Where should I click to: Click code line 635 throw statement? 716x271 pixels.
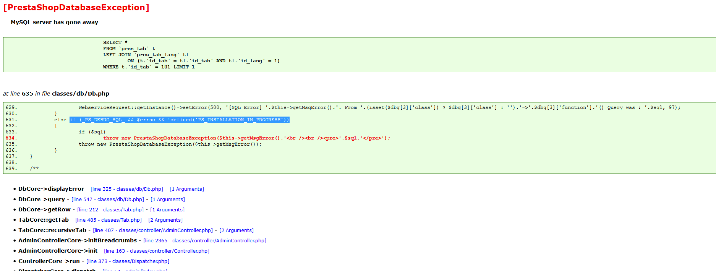pyautogui.click(x=170, y=144)
